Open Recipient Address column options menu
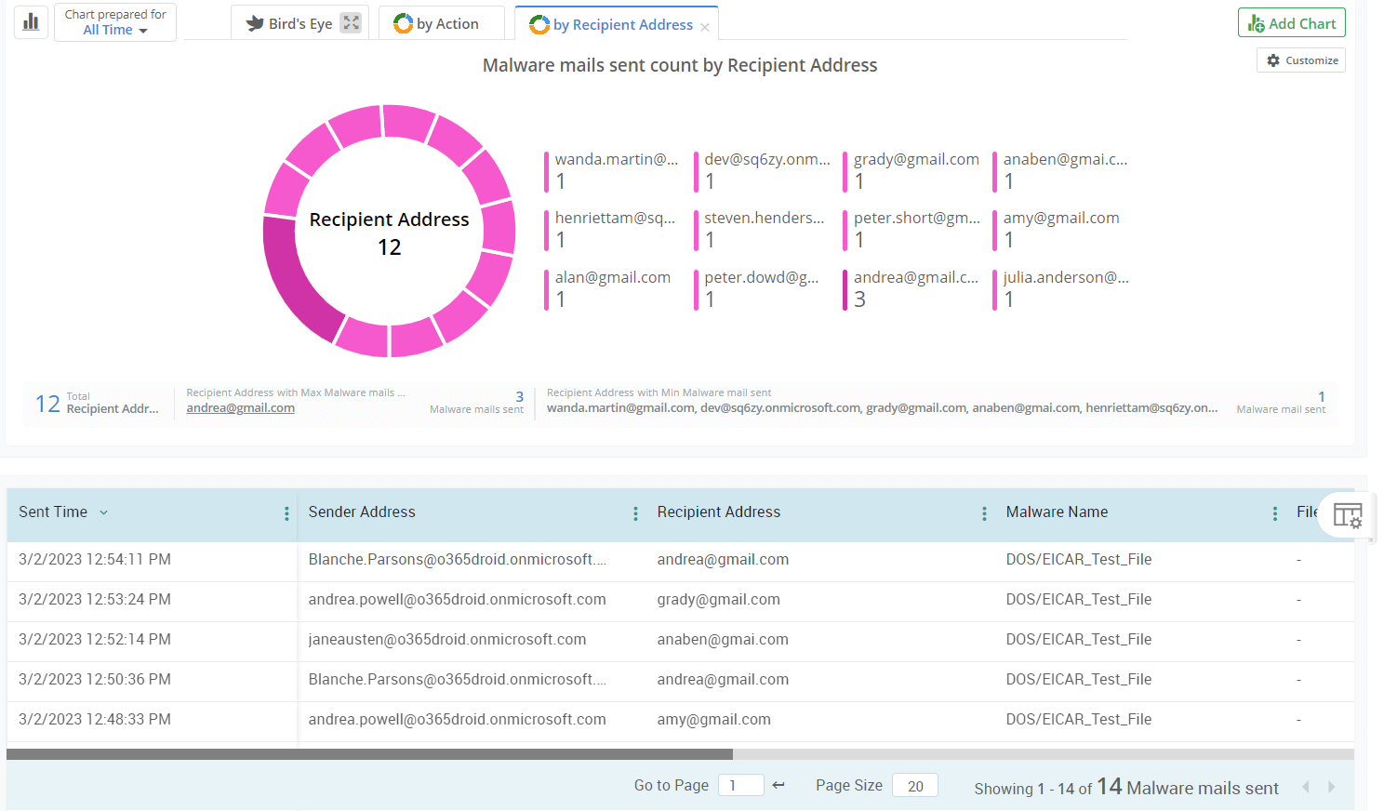Screen dimensions: 1384x811 984,513
